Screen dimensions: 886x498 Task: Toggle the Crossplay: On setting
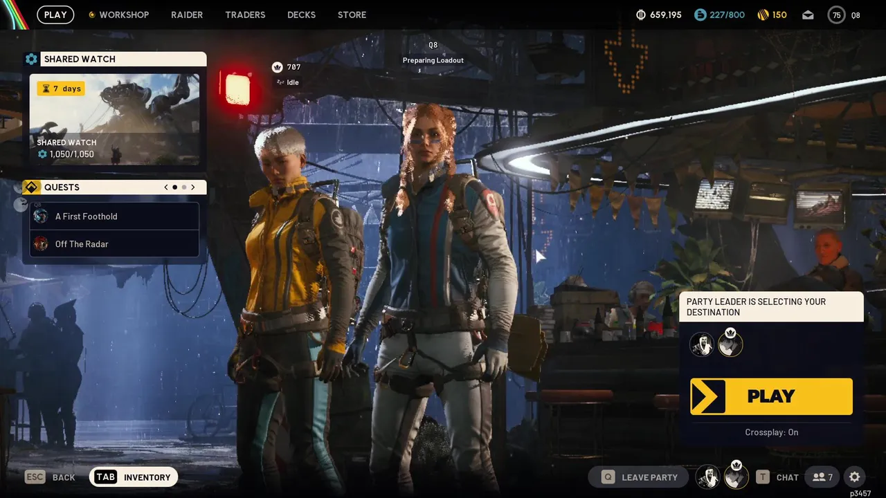[x=771, y=432]
